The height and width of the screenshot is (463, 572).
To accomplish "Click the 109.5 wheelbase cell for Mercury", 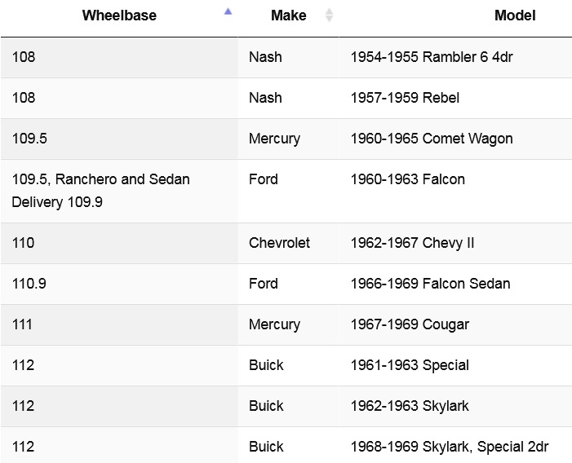I will pyautogui.click(x=119, y=139).
